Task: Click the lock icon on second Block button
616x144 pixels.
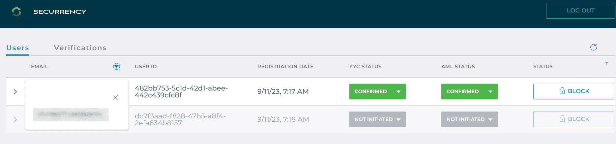Action: coord(562,119)
